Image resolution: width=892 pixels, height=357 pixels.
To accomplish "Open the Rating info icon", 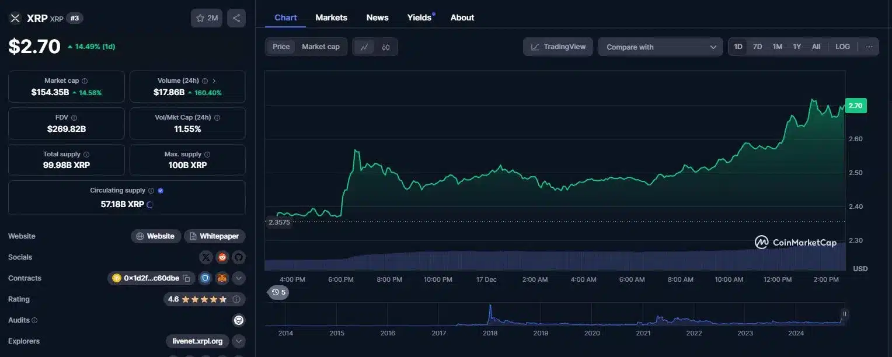I will [236, 299].
